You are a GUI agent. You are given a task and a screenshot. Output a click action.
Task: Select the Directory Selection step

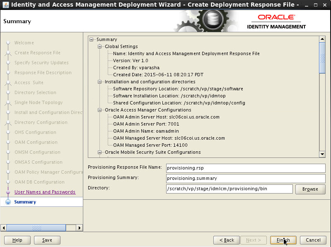[x=35, y=92]
